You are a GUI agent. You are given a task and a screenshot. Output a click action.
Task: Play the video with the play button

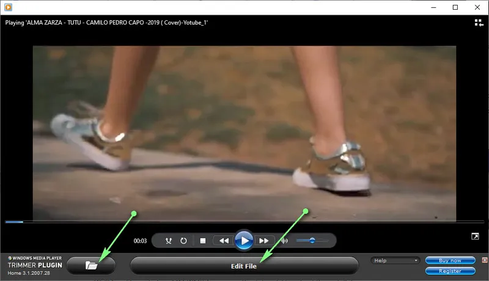(x=244, y=241)
